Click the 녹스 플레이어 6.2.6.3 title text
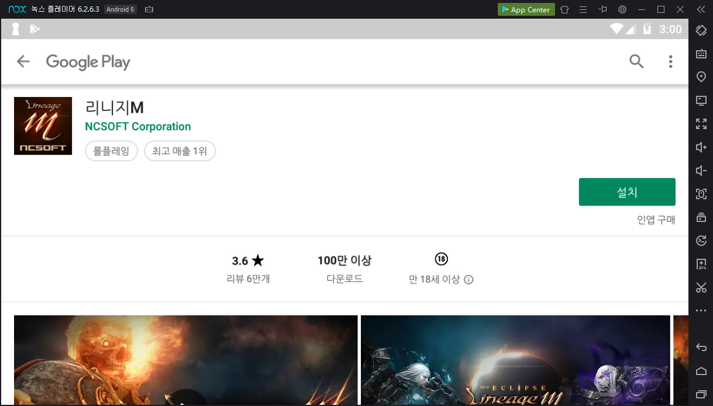Image resolution: width=713 pixels, height=406 pixels. tap(66, 9)
